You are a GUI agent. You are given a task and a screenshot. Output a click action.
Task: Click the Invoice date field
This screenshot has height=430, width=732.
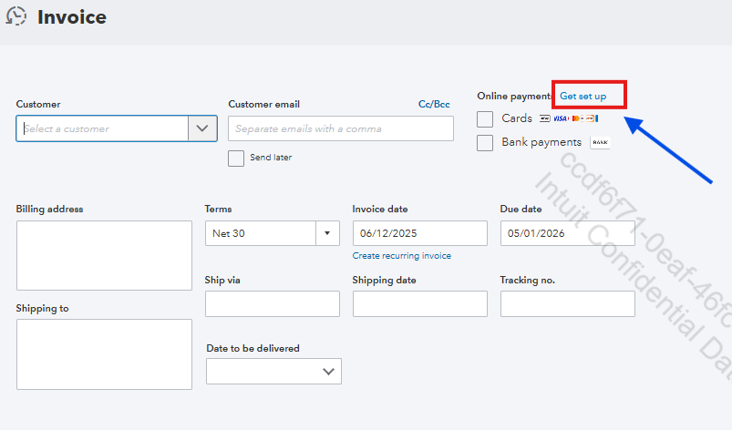tap(419, 233)
